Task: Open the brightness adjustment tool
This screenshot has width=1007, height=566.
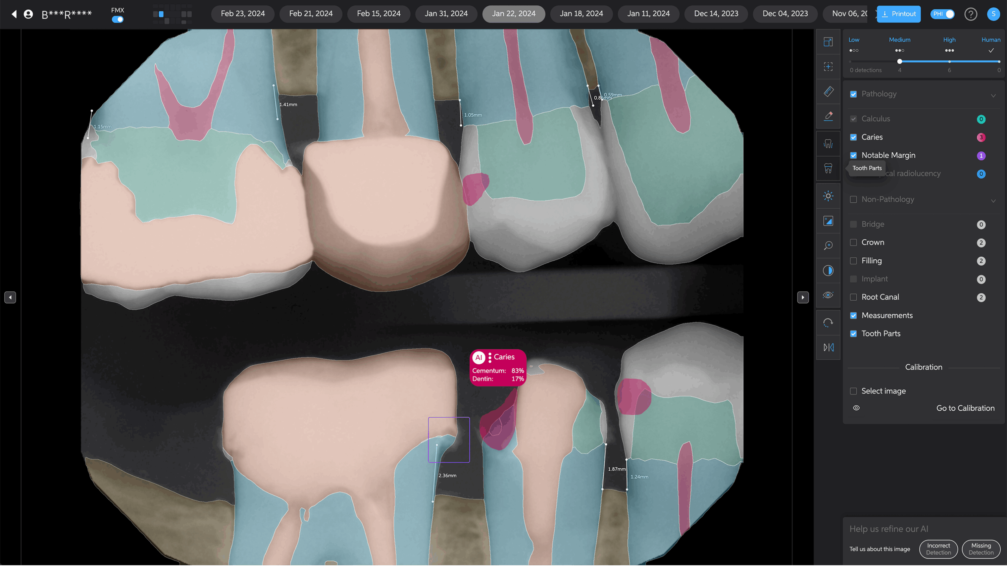Action: tap(828, 196)
